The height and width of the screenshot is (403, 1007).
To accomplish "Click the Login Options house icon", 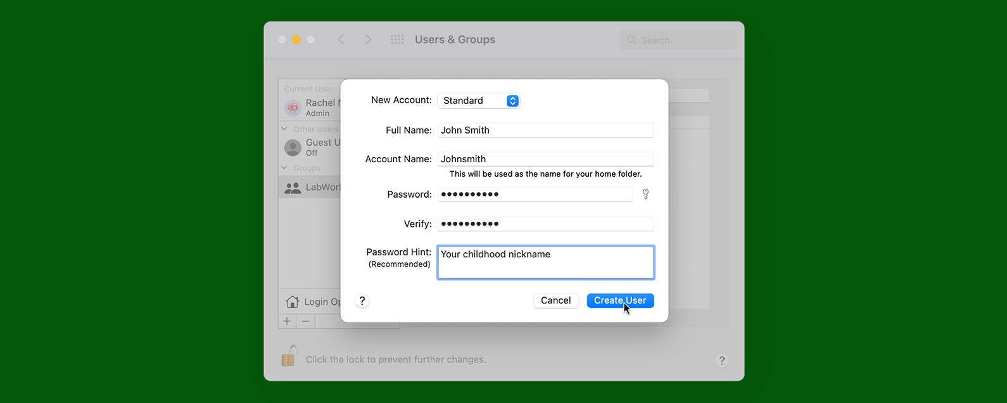I will (x=292, y=302).
